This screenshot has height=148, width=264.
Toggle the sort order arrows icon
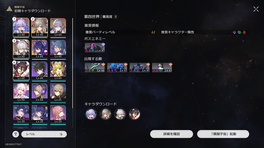tap(61, 134)
